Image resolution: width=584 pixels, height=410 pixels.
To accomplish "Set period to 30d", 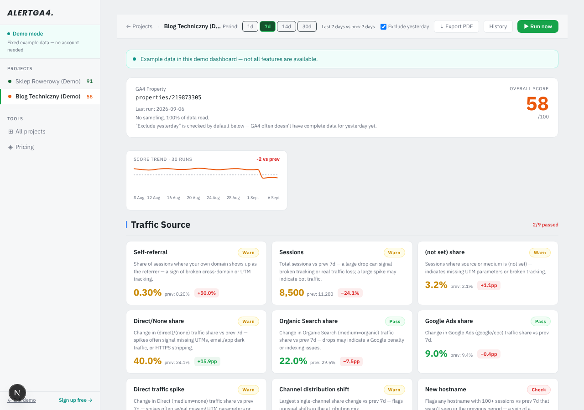I will [307, 26].
